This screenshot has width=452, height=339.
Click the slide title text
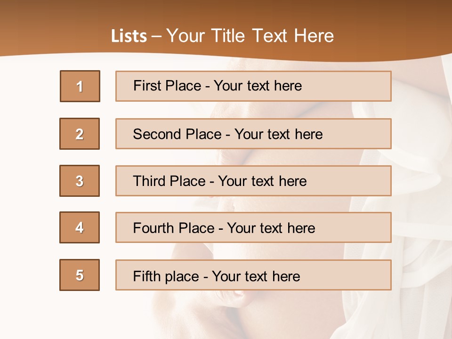pos(222,36)
